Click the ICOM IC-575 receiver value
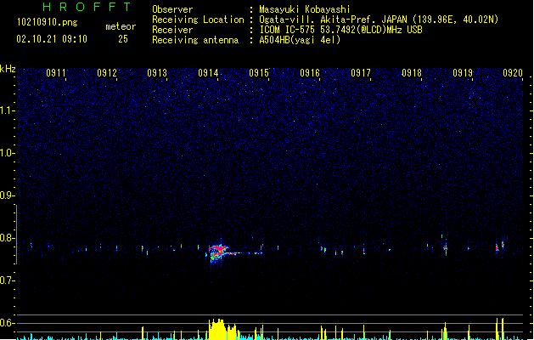The image size is (534, 340). 340,30
